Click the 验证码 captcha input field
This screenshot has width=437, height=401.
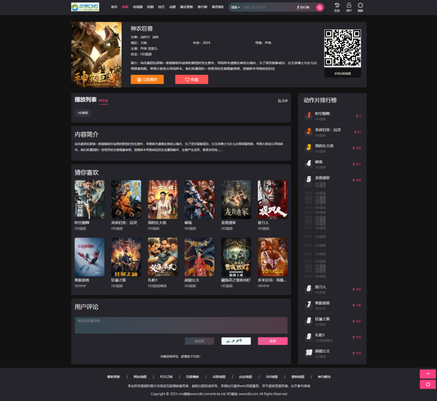pyautogui.click(x=199, y=341)
